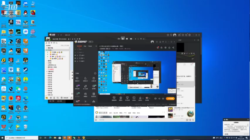
Task: Click taskbar search box
Action: point(22,138)
